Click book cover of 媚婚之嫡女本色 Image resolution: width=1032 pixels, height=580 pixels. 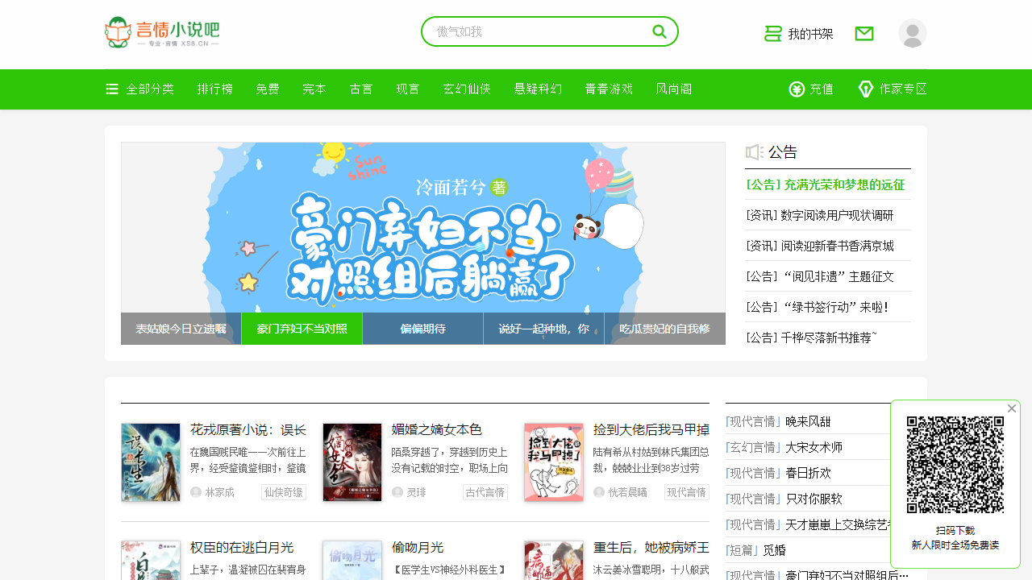pos(352,462)
